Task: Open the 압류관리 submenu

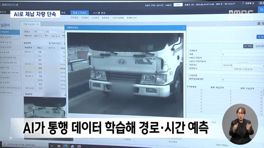Action: (x=106, y=18)
